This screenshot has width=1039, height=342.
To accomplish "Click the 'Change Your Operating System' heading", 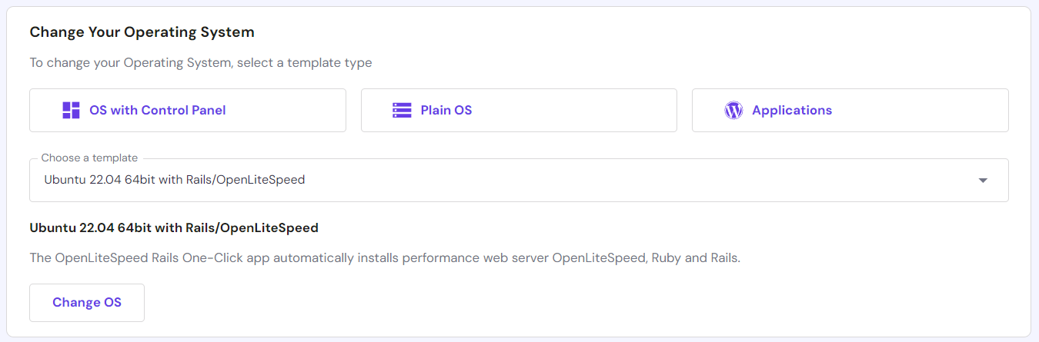I will pyautogui.click(x=142, y=32).
